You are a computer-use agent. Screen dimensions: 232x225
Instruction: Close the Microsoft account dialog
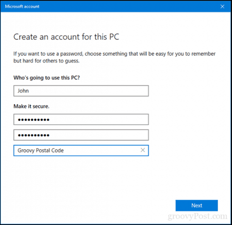pos(222,7)
